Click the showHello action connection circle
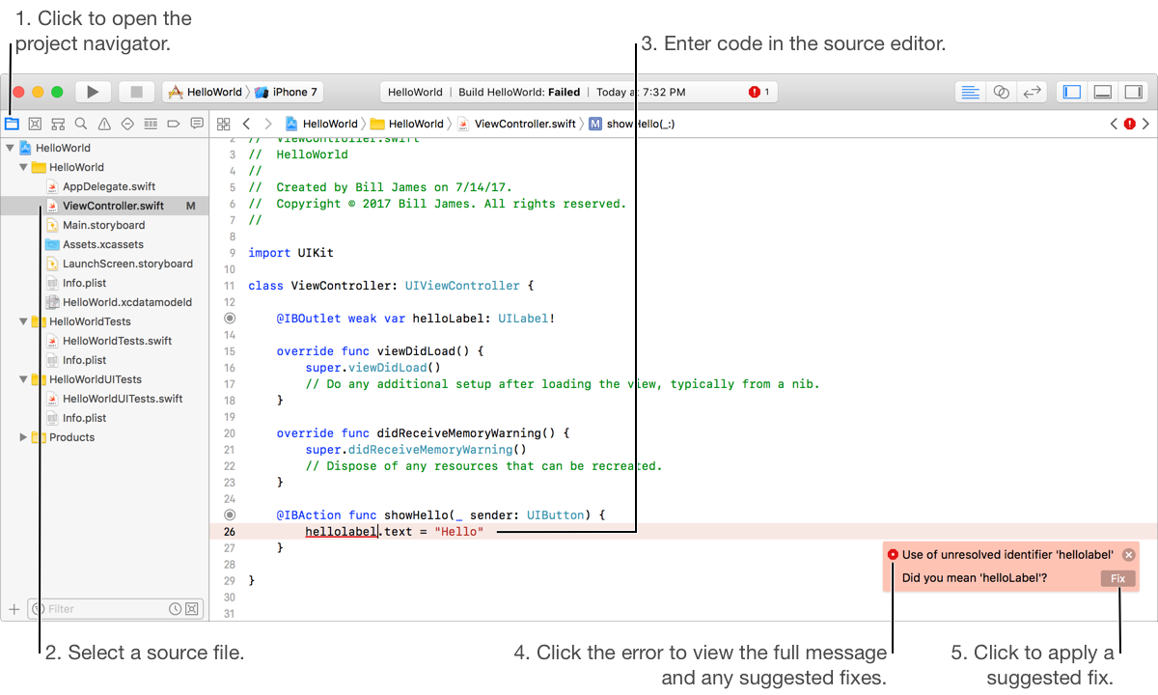Image resolution: width=1158 pixels, height=695 pixels. [x=230, y=515]
